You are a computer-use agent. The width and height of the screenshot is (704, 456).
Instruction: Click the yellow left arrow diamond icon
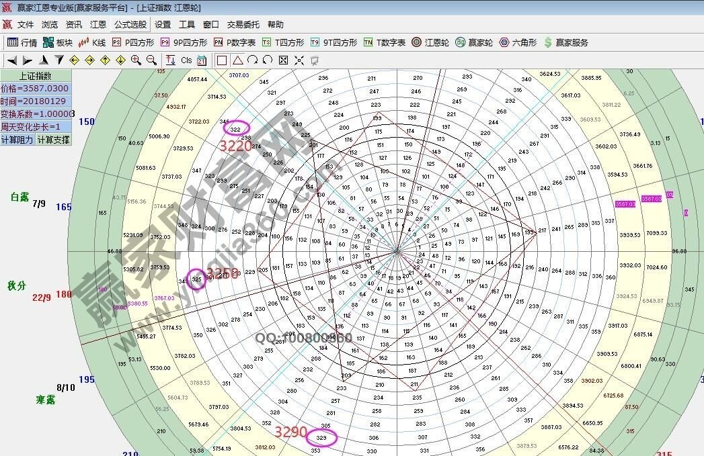click(74, 60)
